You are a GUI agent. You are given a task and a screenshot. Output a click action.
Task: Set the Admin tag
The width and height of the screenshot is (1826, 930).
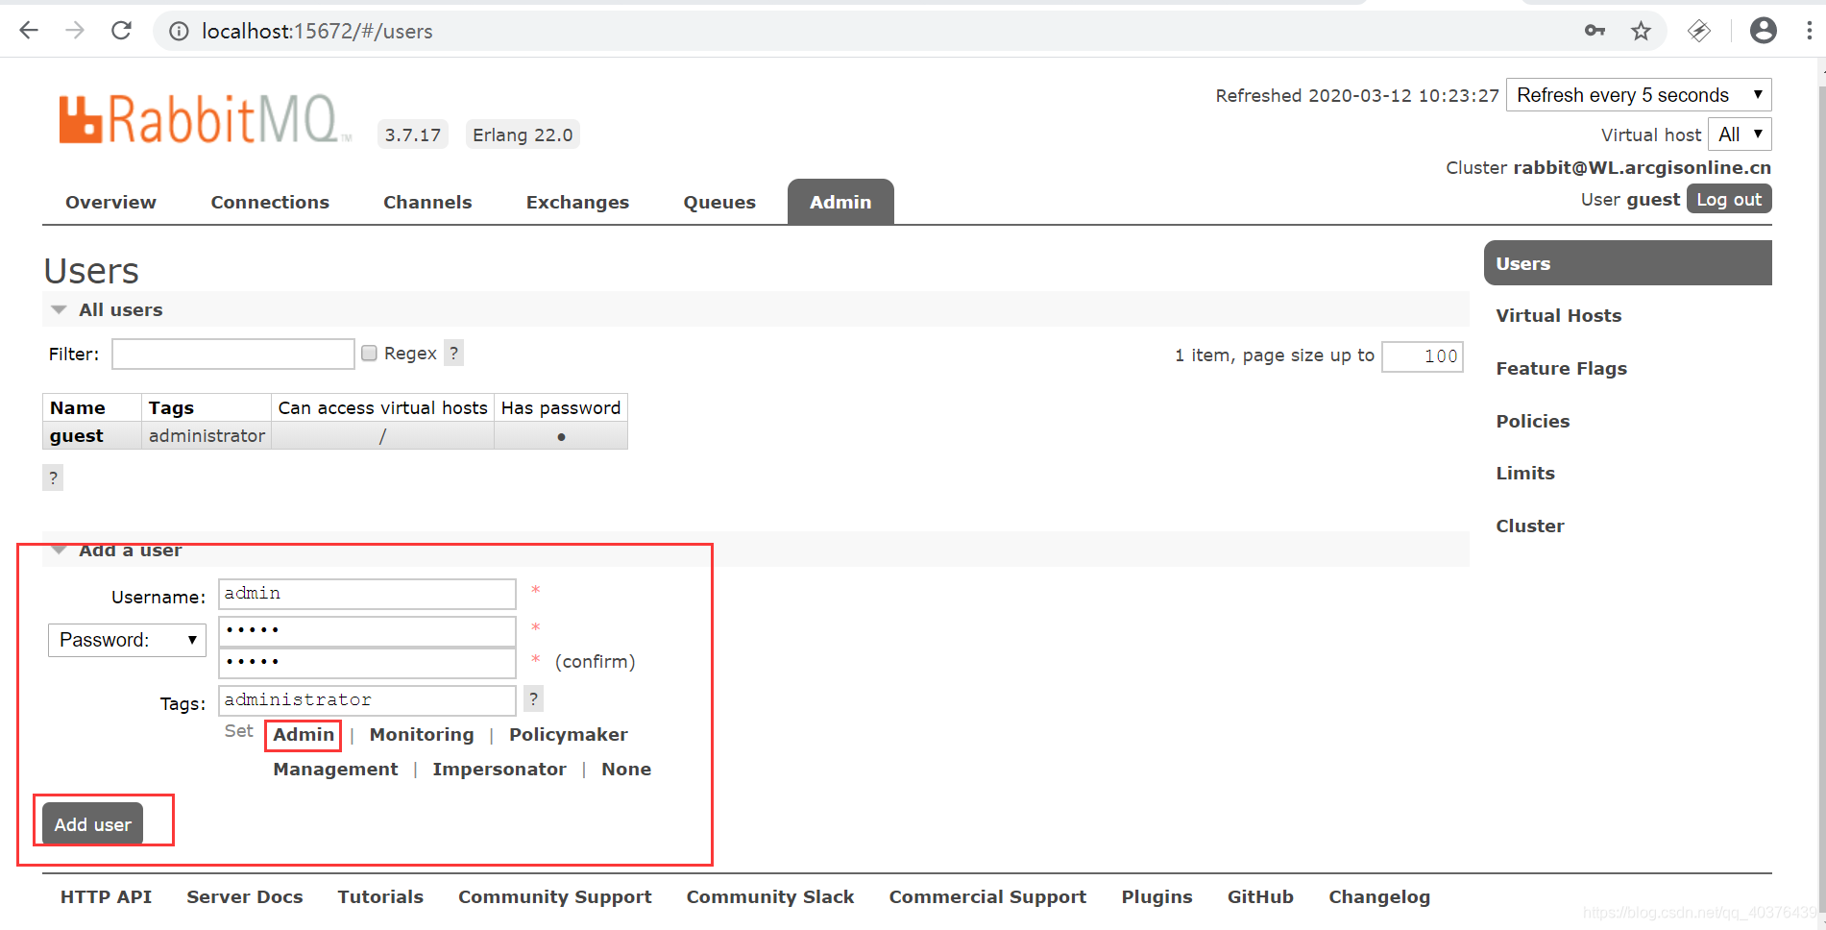[304, 734]
